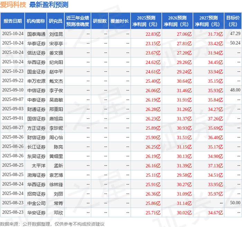Click analyst name 吴嘉敏
Screen dimensions: 242x227
tap(56, 100)
